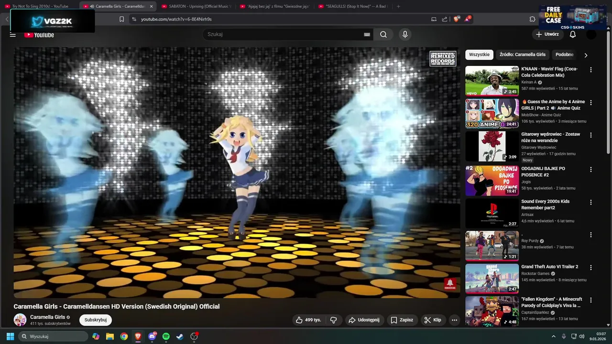
Task: Open options menu for Gitarowy wędrowiec video
Action: pyautogui.click(x=591, y=135)
